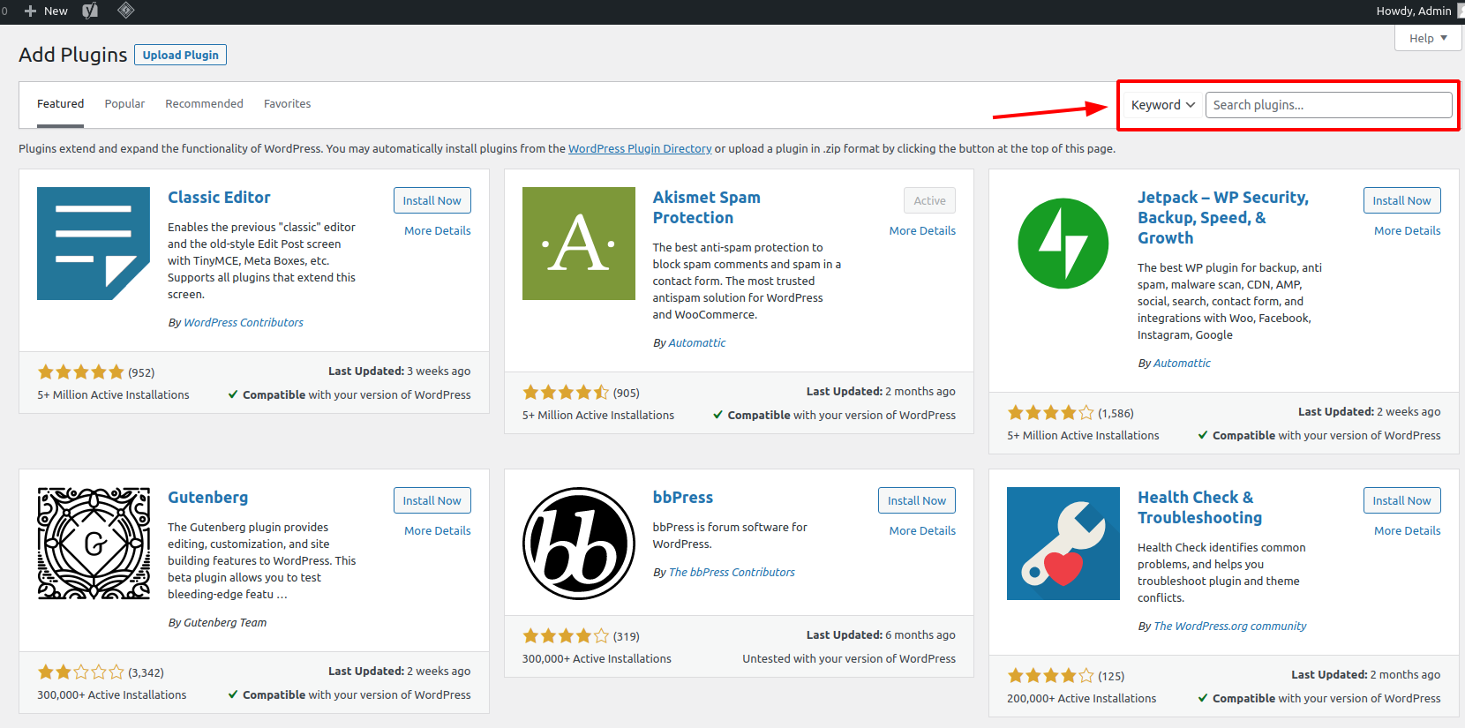Click 'Last Updated: 3 weeks ago' text

coord(400,371)
